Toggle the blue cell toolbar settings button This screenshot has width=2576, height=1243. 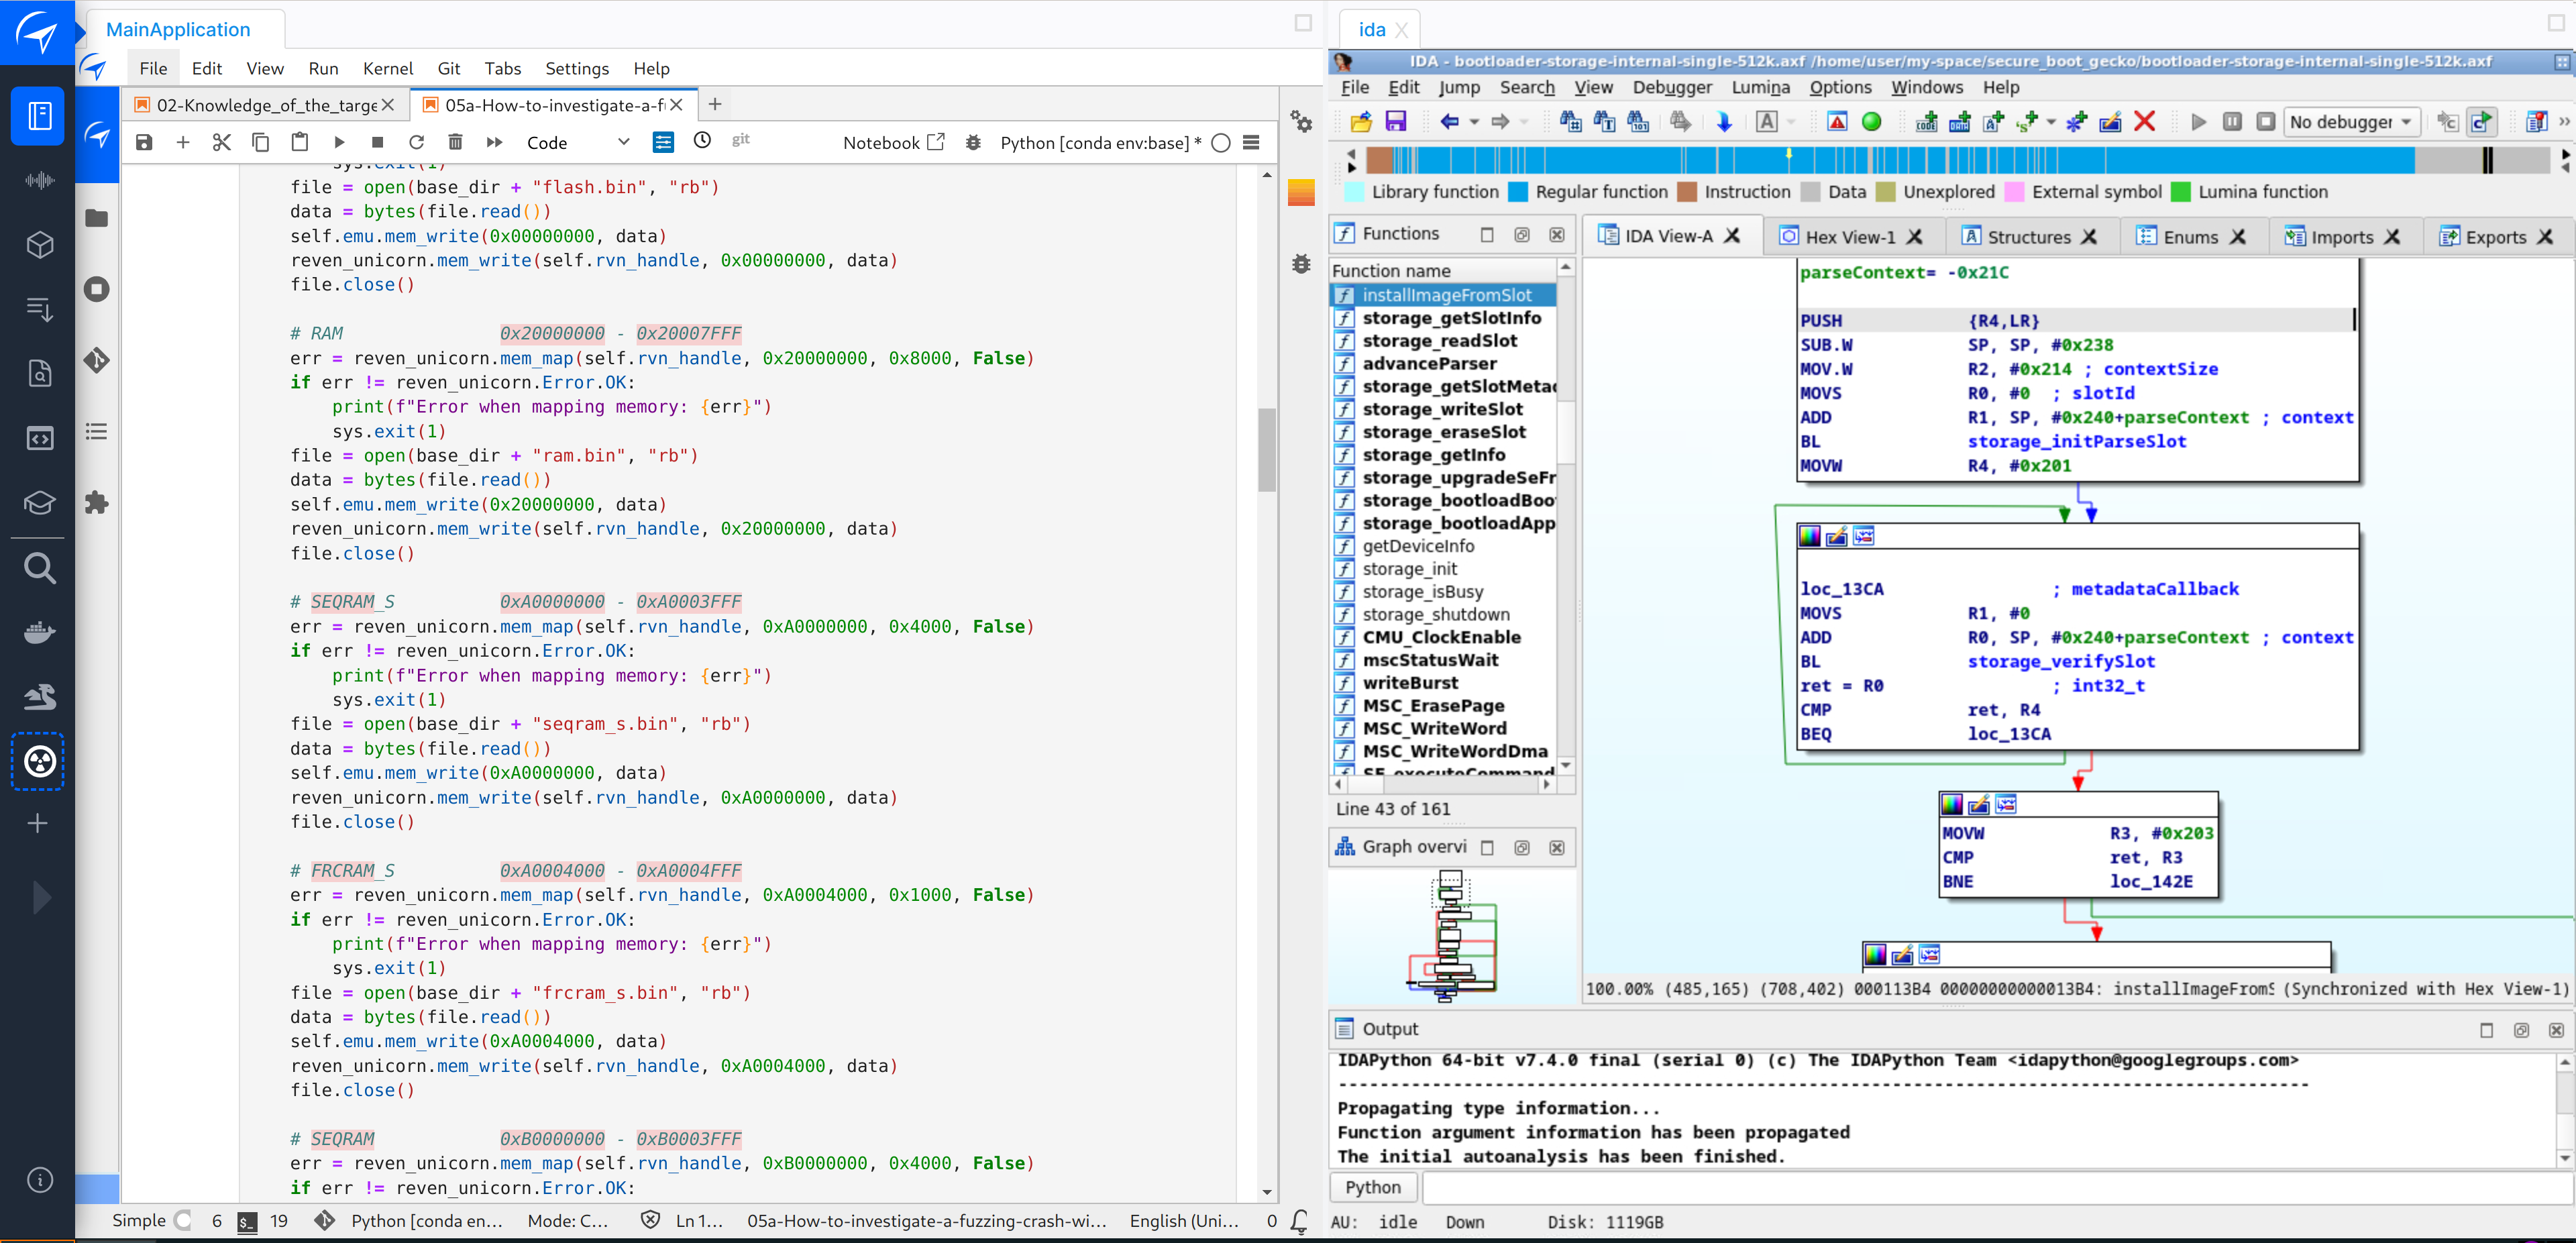pyautogui.click(x=663, y=143)
